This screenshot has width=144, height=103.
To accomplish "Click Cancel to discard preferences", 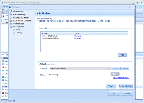I will point(127,93).
